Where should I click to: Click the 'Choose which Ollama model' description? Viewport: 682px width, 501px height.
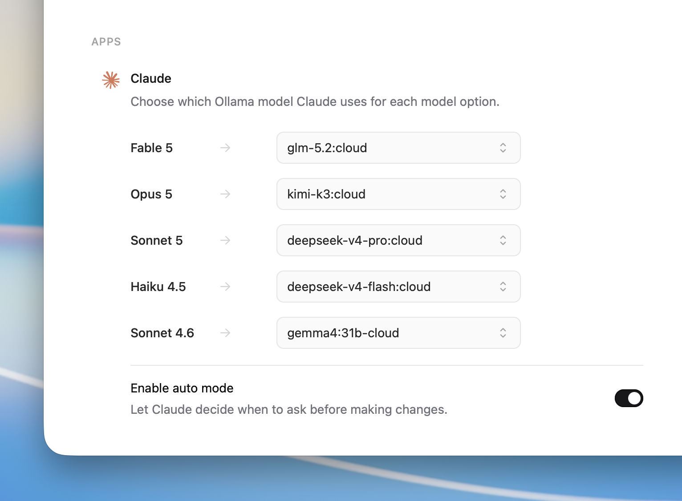[315, 102]
